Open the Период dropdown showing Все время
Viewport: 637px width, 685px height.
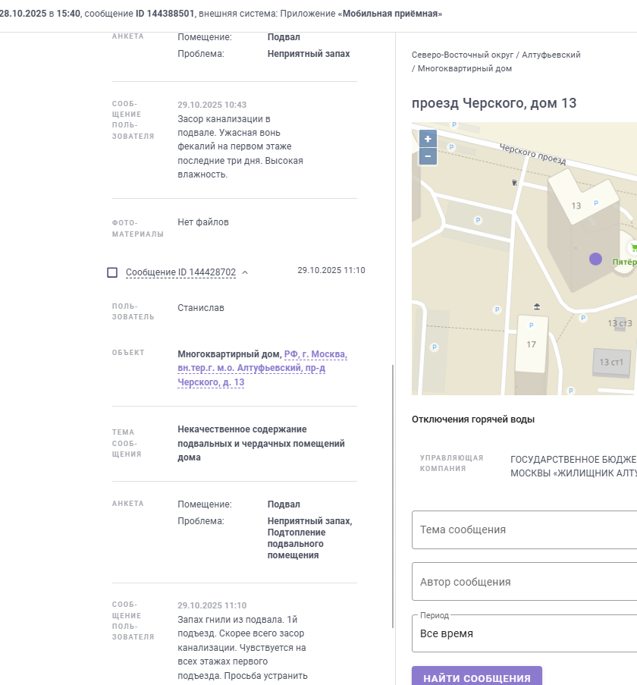pos(523,633)
